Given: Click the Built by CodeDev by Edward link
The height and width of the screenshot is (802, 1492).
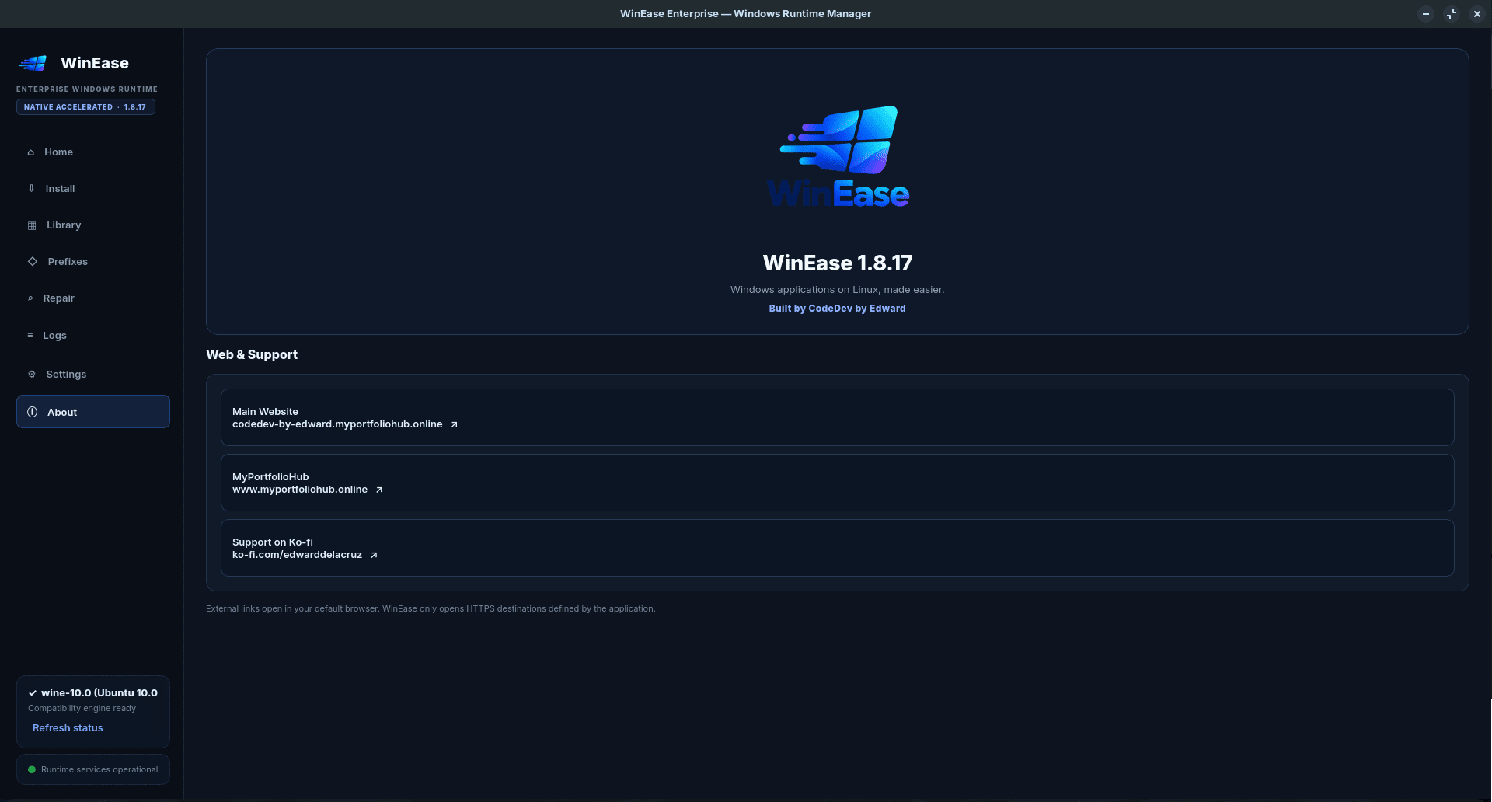Looking at the screenshot, I should pos(838,309).
